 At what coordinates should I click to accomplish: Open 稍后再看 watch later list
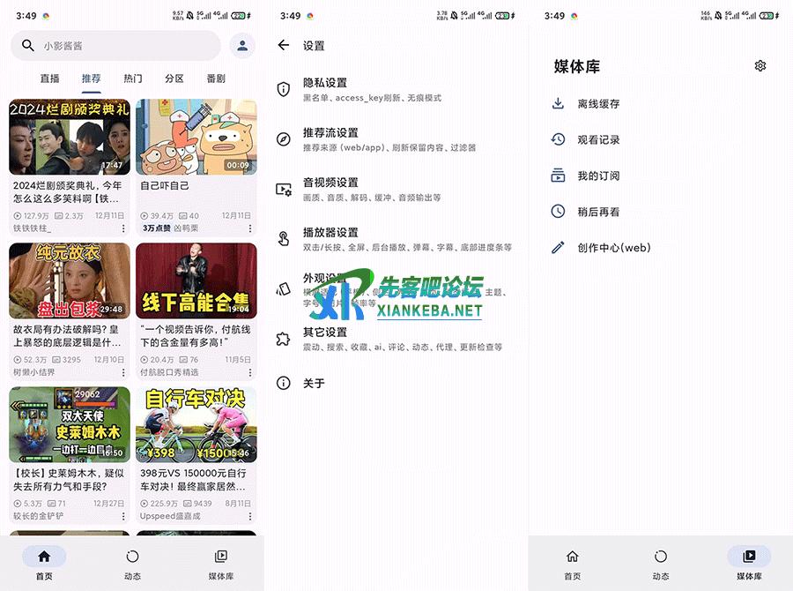point(598,212)
